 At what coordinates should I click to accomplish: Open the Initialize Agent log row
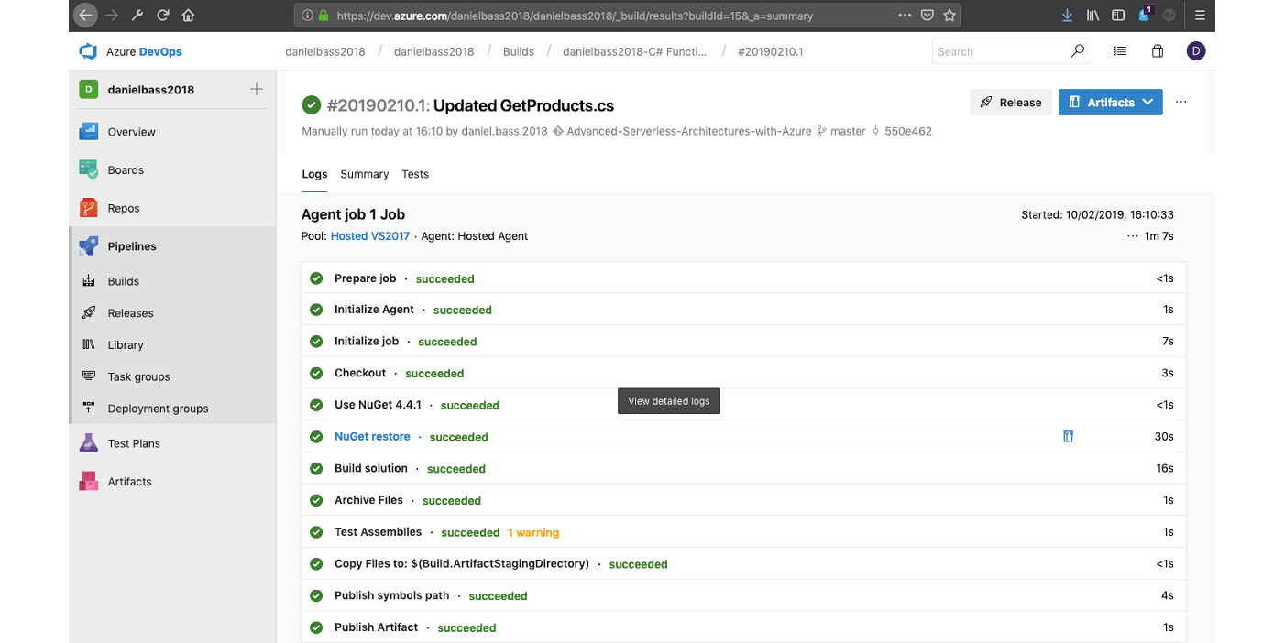point(743,310)
